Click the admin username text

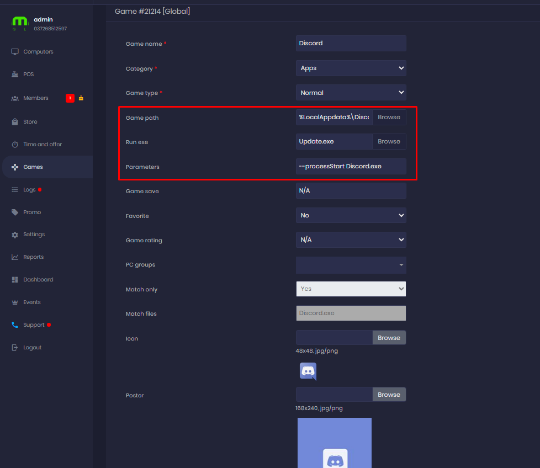(x=44, y=20)
